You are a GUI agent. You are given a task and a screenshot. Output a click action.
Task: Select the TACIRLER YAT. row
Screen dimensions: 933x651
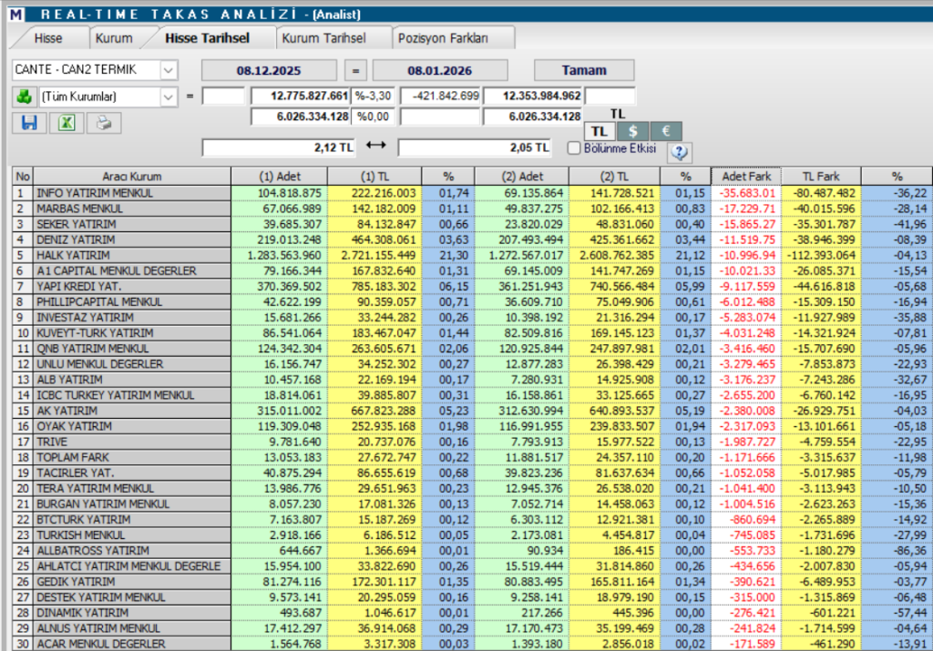pos(473,473)
